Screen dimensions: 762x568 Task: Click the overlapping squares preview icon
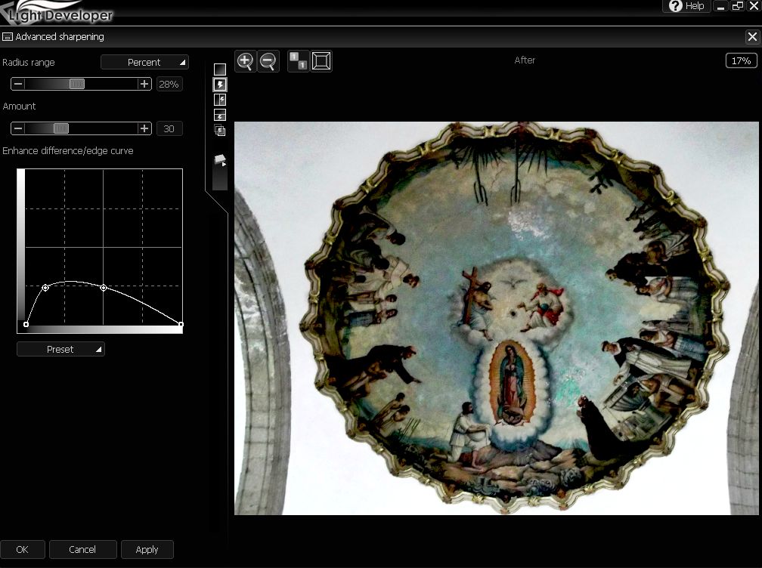(220, 130)
